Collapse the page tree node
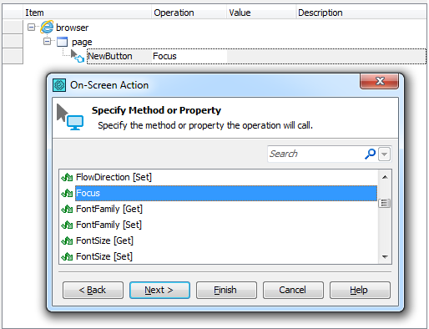This screenshot has height=329, width=429. pos(48,42)
